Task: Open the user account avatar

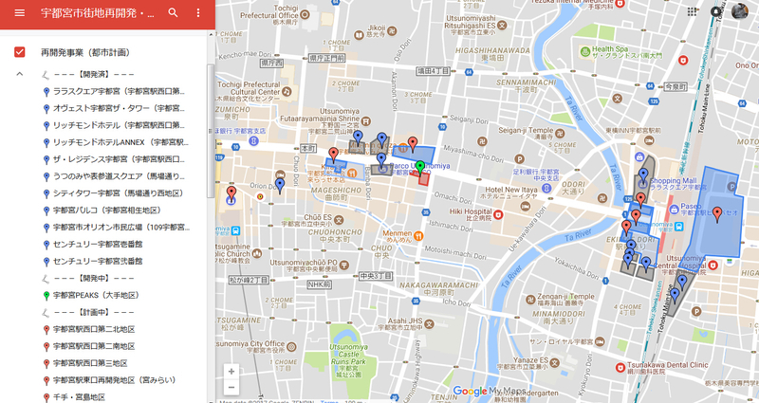Action: click(x=739, y=11)
